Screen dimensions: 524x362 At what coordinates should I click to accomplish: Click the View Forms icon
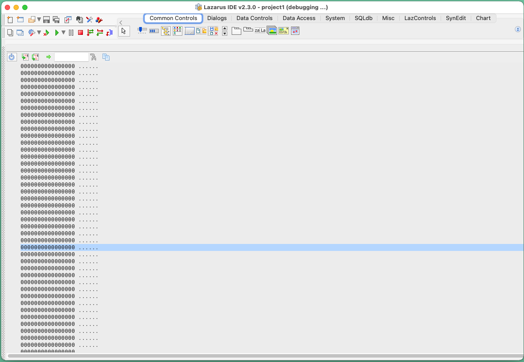[20, 32]
